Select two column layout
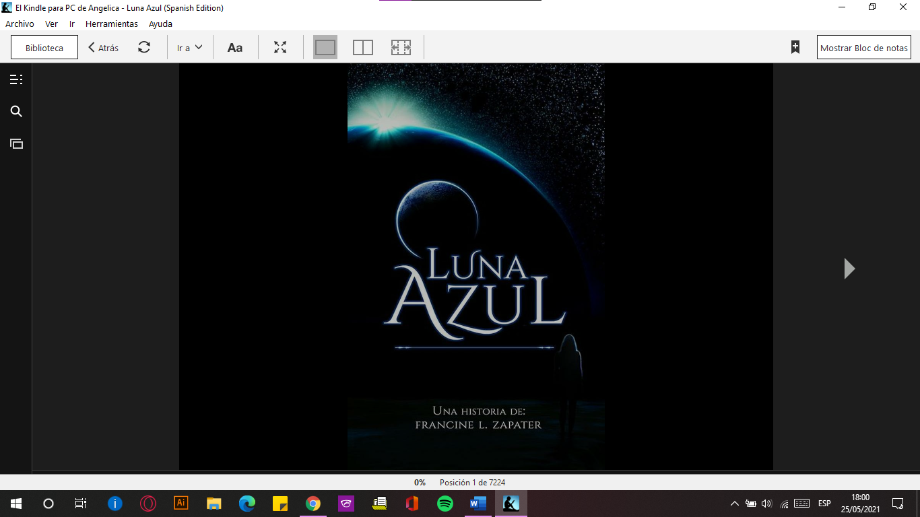920x517 pixels. (x=363, y=47)
